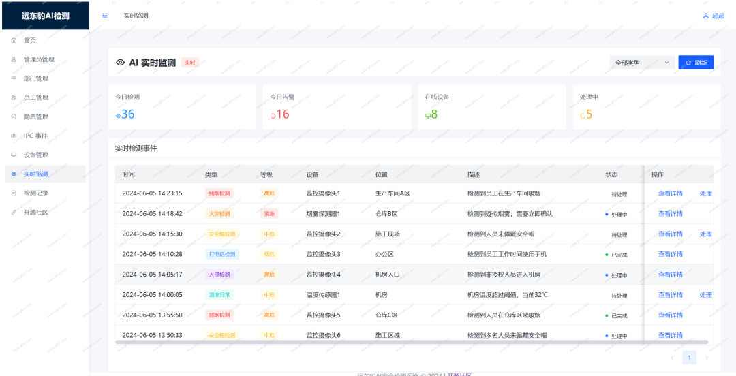Open the 全部类型 type filter dropdown
This screenshot has height=376, width=736.
(x=642, y=63)
